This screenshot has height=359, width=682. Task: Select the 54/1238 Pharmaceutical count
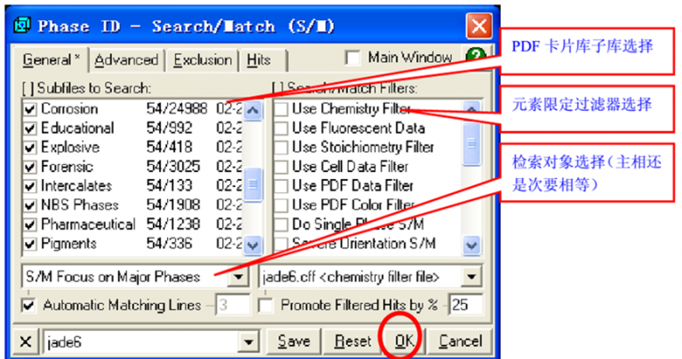coord(173,224)
